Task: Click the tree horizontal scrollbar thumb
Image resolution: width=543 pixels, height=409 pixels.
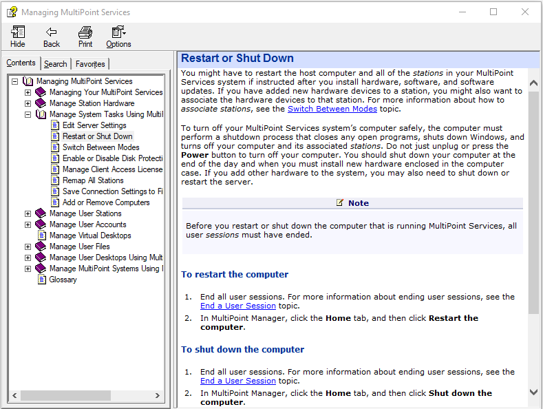Action: tap(65, 395)
